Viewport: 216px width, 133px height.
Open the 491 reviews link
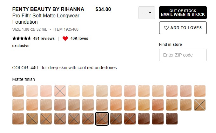tap(44, 39)
